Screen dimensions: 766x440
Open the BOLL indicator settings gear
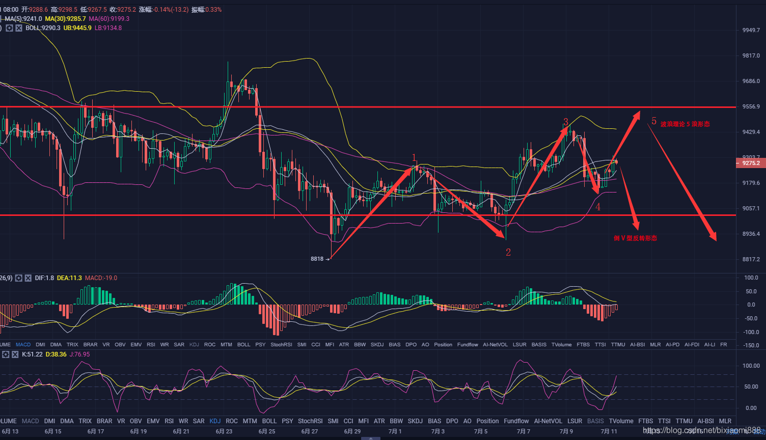pos(9,28)
